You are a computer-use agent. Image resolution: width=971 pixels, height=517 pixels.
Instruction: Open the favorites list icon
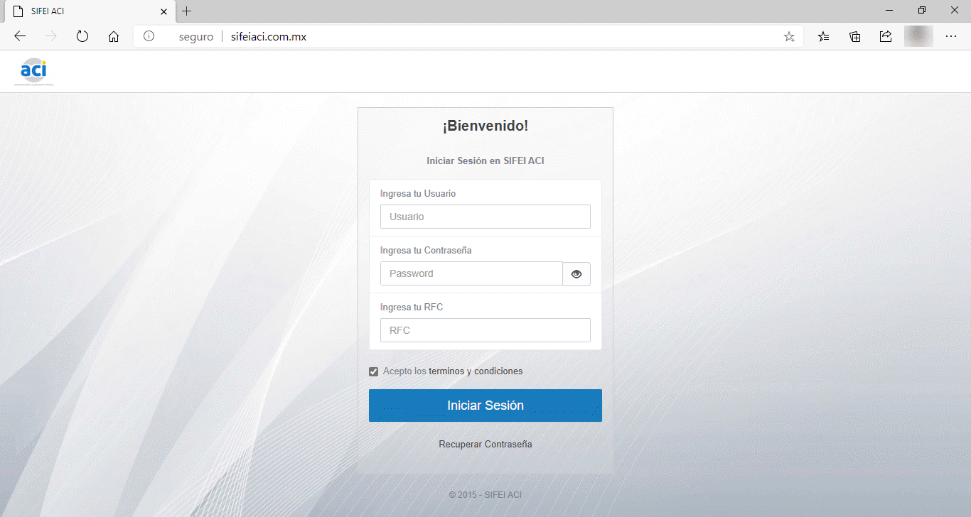click(x=823, y=36)
